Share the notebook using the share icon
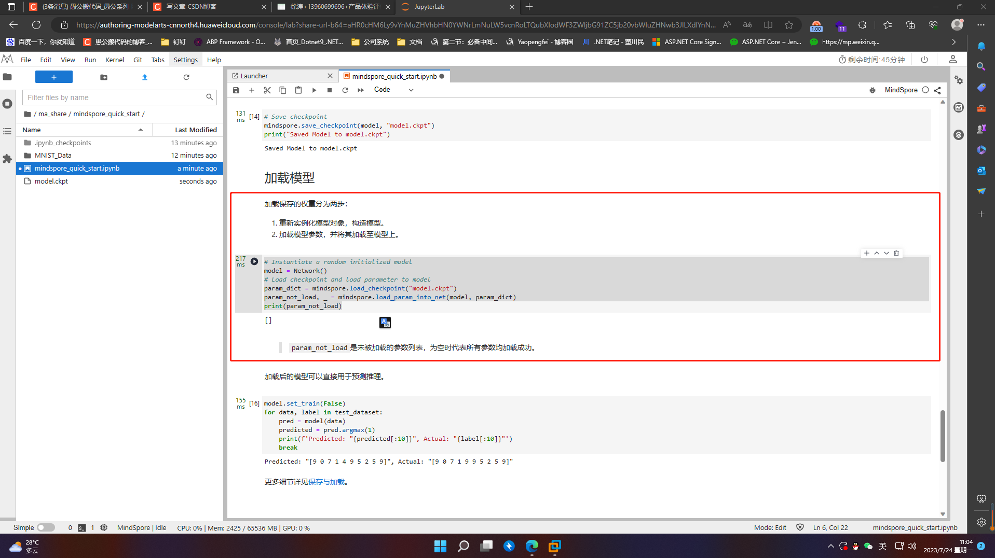 click(937, 90)
